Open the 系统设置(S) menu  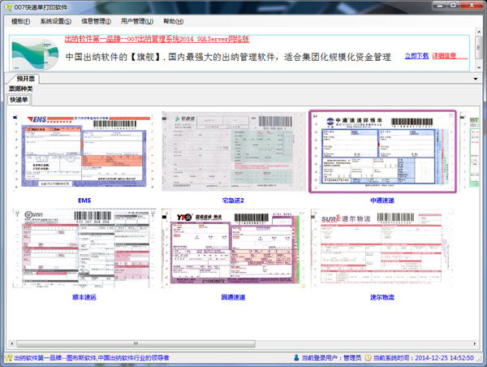(x=55, y=21)
